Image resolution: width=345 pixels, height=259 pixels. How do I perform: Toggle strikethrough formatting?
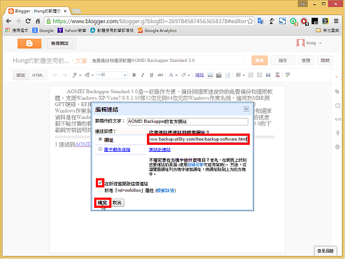160,75
